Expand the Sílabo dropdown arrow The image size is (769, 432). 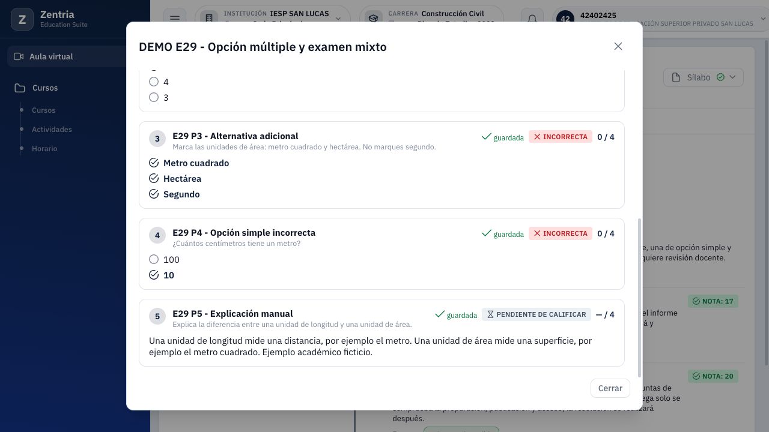[732, 77]
